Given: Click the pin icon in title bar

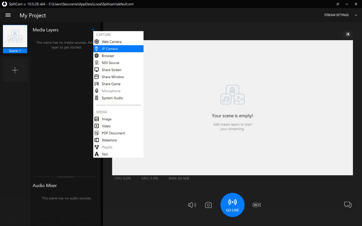Looking at the screenshot, I should point(338,4).
